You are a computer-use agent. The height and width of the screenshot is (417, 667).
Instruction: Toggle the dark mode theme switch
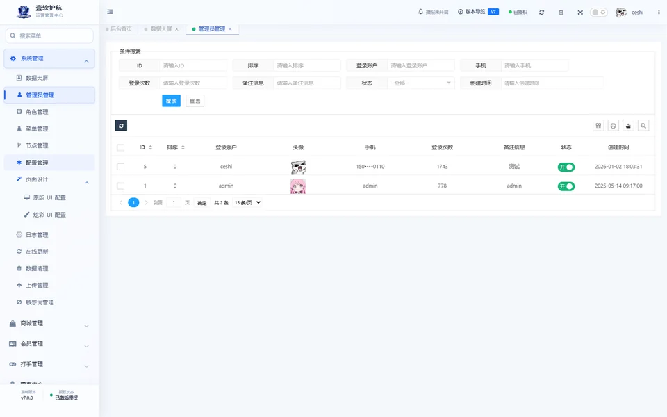tap(598, 12)
